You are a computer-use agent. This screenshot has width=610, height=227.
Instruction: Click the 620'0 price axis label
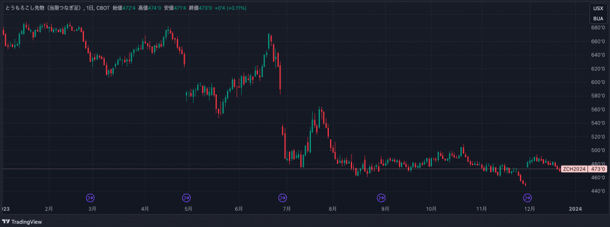click(598, 69)
